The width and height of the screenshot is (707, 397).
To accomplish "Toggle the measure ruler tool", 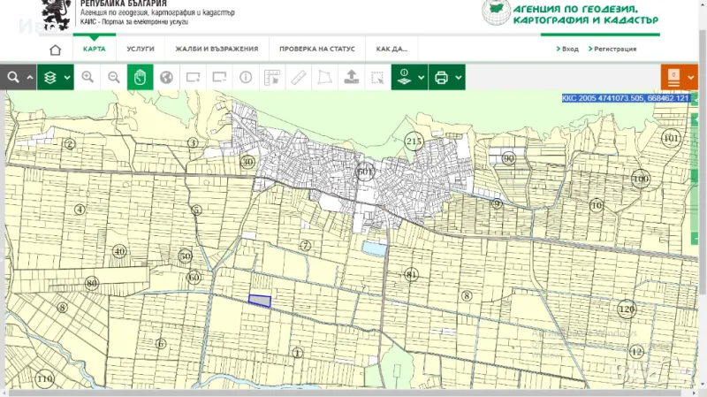I will (298, 78).
